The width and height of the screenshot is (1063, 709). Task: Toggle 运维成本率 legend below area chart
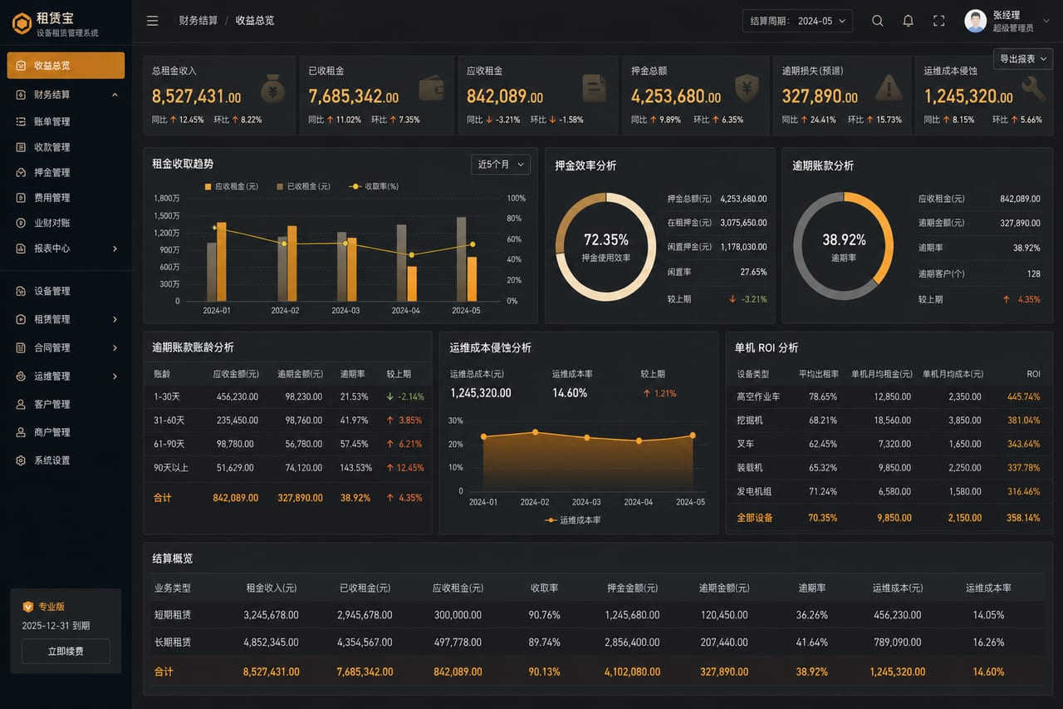click(x=573, y=519)
